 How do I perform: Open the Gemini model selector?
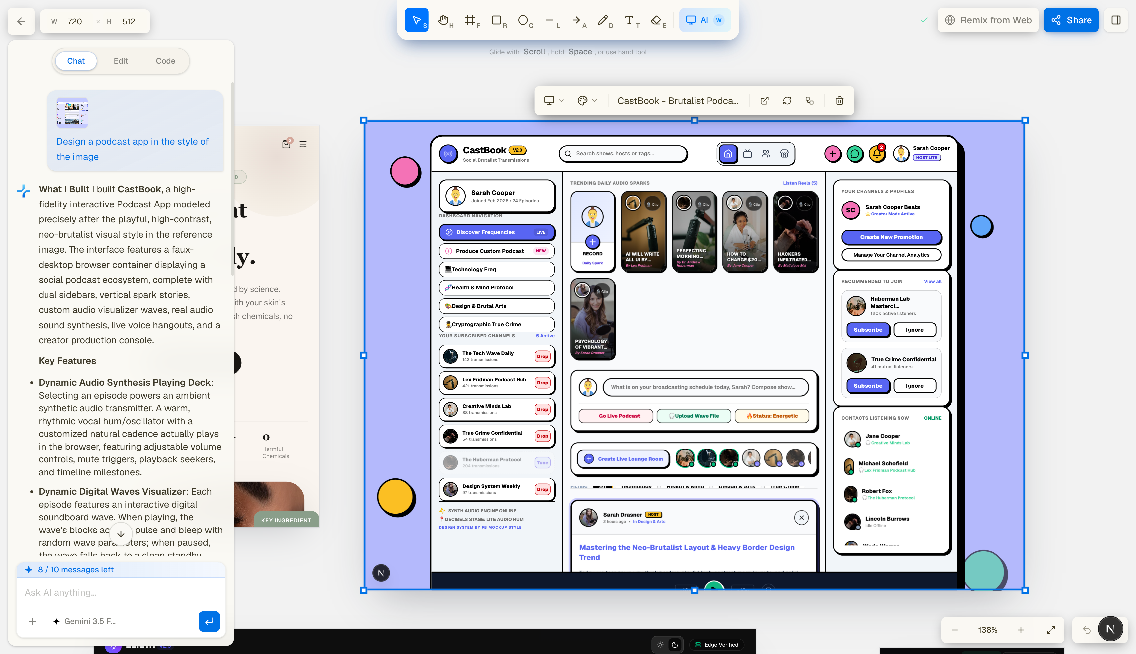coord(84,621)
